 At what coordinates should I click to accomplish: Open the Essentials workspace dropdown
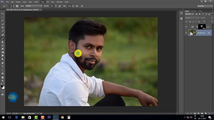click(205, 6)
